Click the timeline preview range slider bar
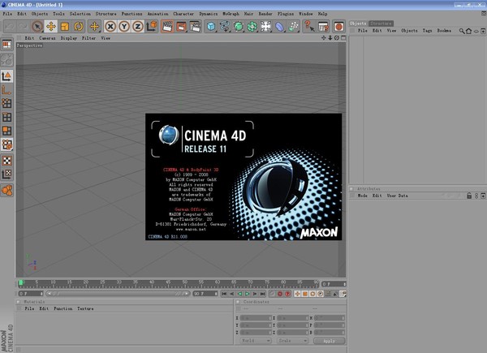487x353 pixels. point(118,294)
